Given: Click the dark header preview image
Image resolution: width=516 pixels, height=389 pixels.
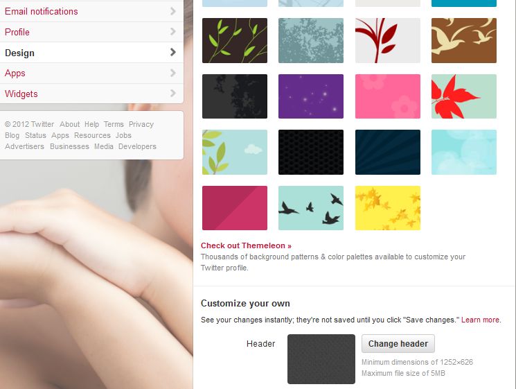Looking at the screenshot, I should click(321, 359).
